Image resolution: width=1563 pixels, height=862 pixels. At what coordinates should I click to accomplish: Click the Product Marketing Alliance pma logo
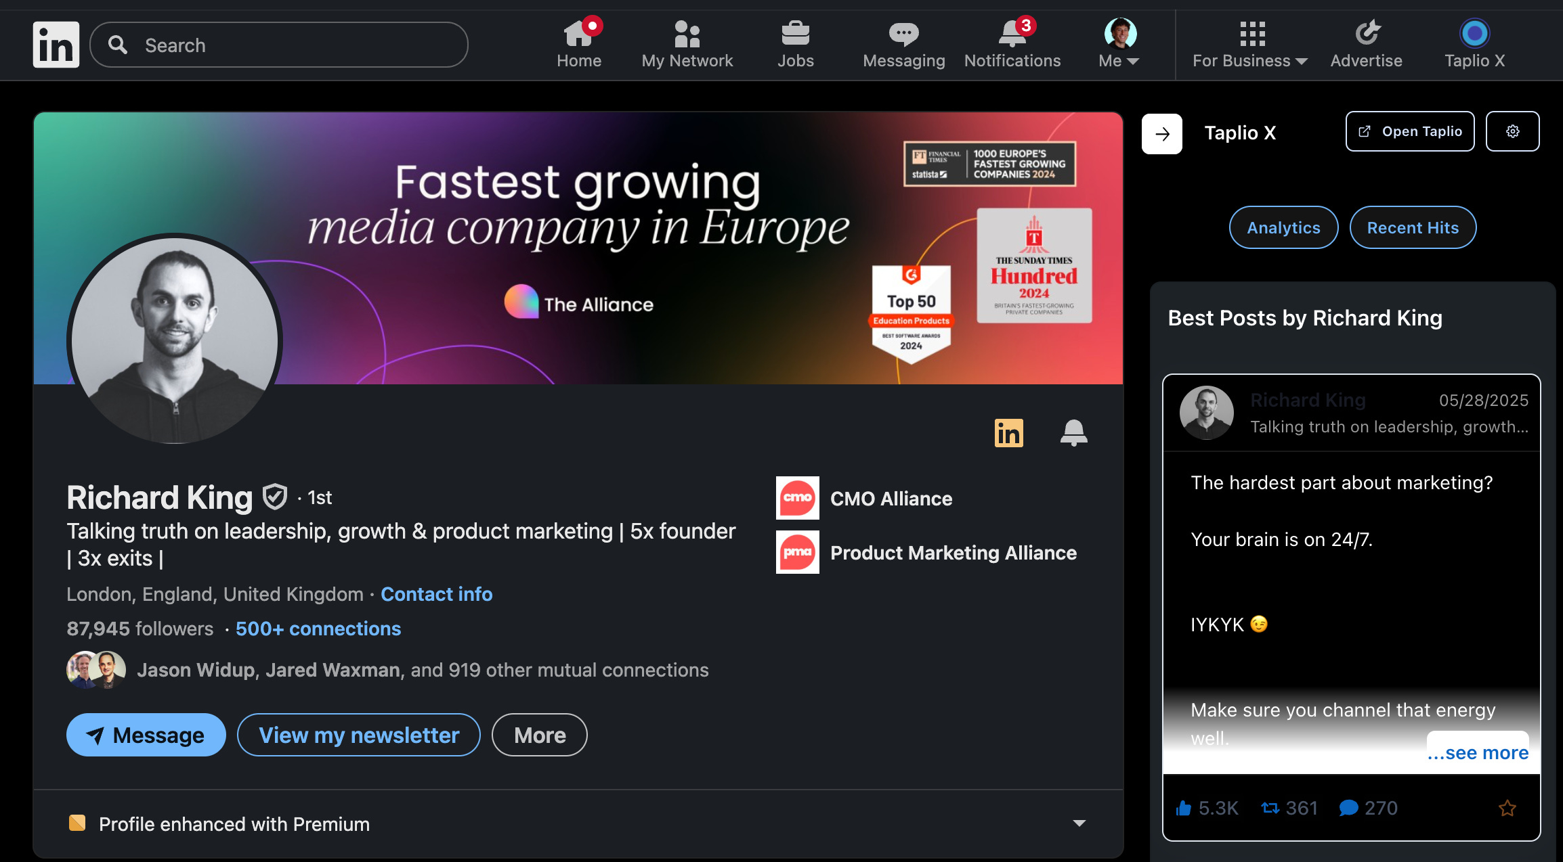tap(797, 552)
